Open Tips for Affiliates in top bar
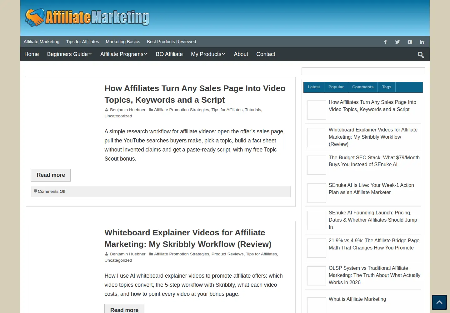The width and height of the screenshot is (450, 313). coord(82,42)
